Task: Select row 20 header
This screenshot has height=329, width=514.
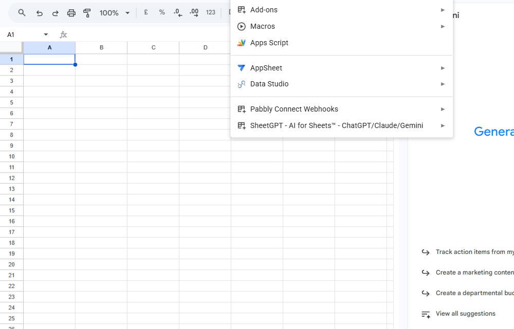Action: pos(11,264)
